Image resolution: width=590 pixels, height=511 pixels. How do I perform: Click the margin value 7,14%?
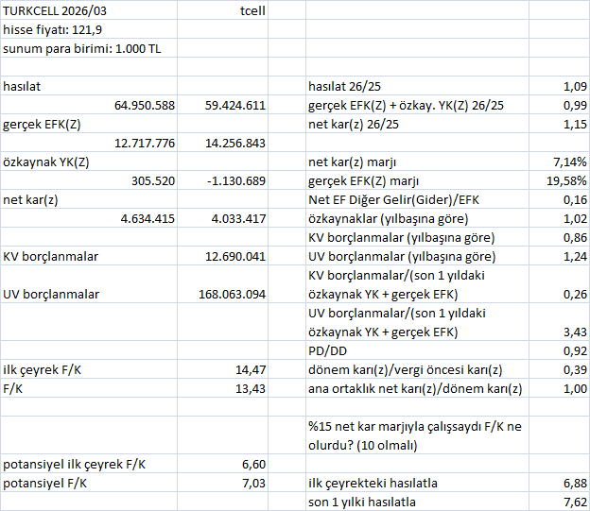[559, 162]
